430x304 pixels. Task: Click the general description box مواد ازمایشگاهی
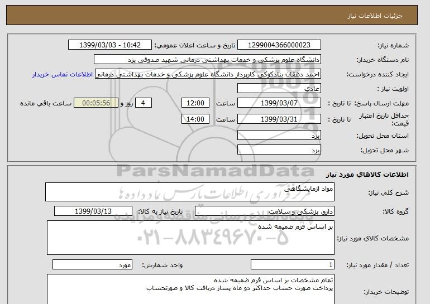coord(190,192)
